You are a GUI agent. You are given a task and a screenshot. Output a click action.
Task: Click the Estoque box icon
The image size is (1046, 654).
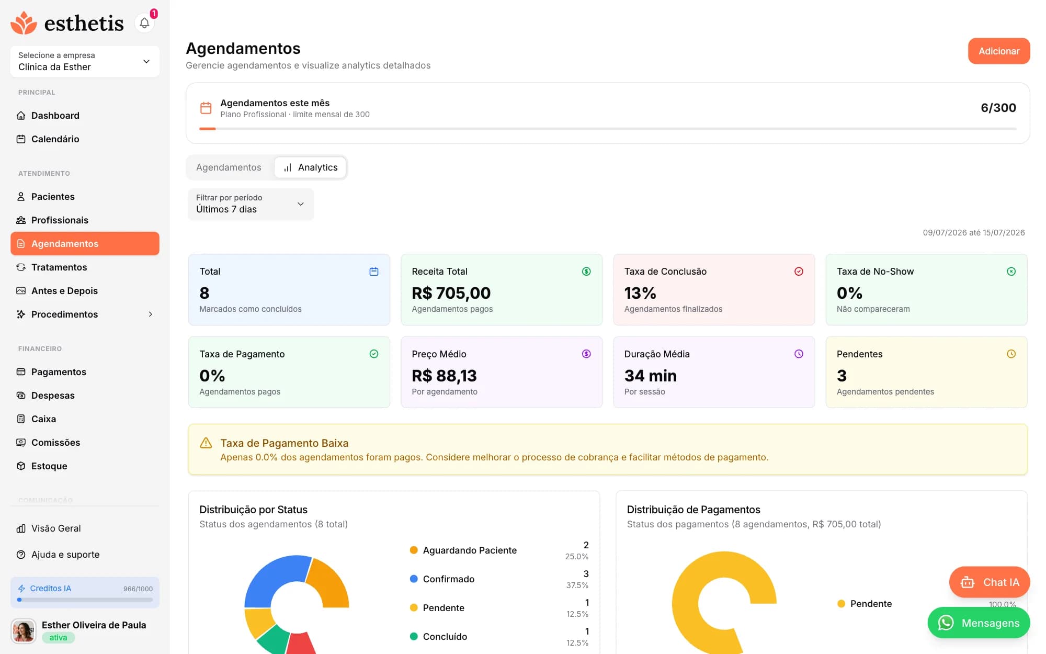click(21, 466)
